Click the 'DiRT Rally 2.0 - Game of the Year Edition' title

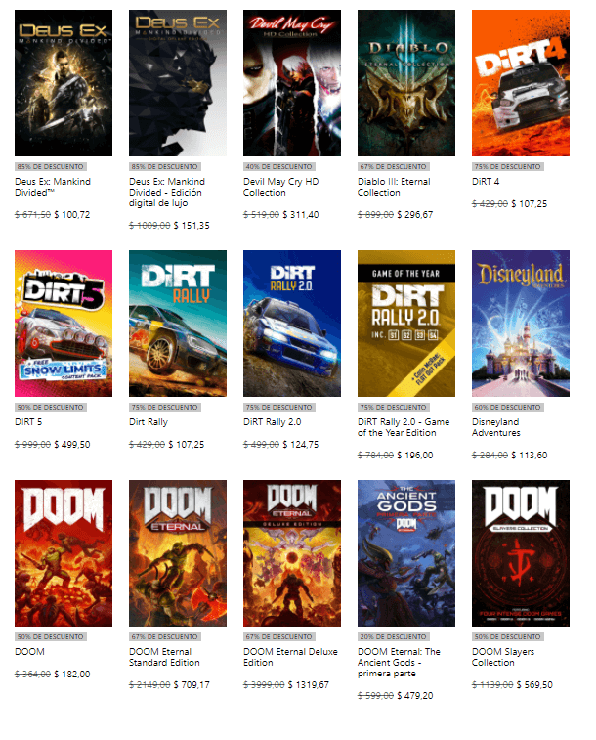click(x=404, y=427)
